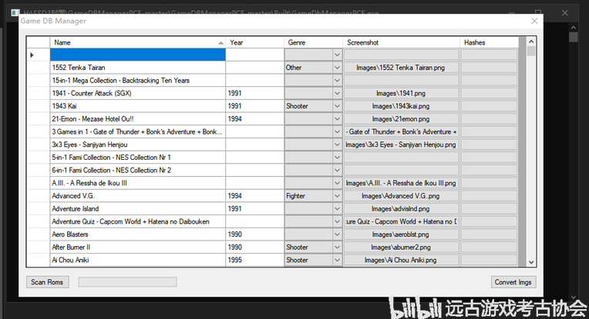Click screenshot button 'Images\1943kai.png'

401,106
